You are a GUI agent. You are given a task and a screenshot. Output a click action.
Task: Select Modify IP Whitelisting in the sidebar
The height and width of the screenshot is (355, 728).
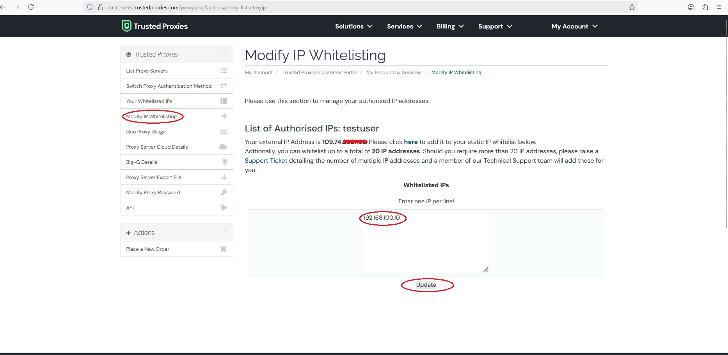click(177, 116)
